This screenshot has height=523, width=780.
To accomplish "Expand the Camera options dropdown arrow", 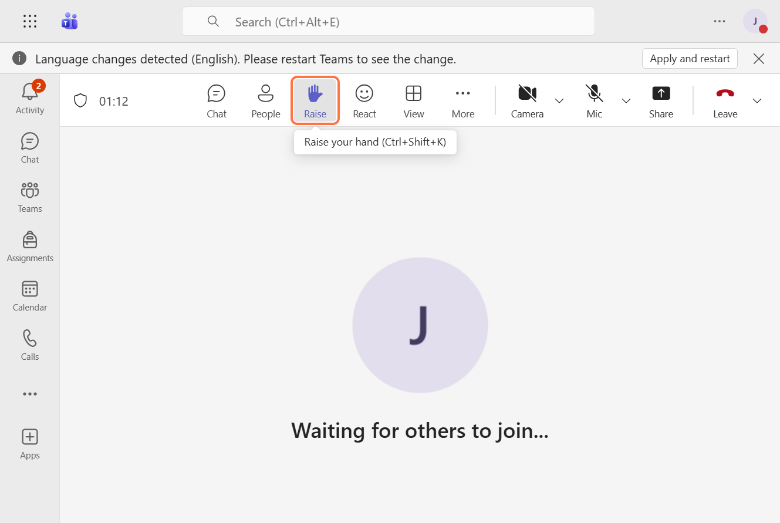I will pyautogui.click(x=559, y=101).
